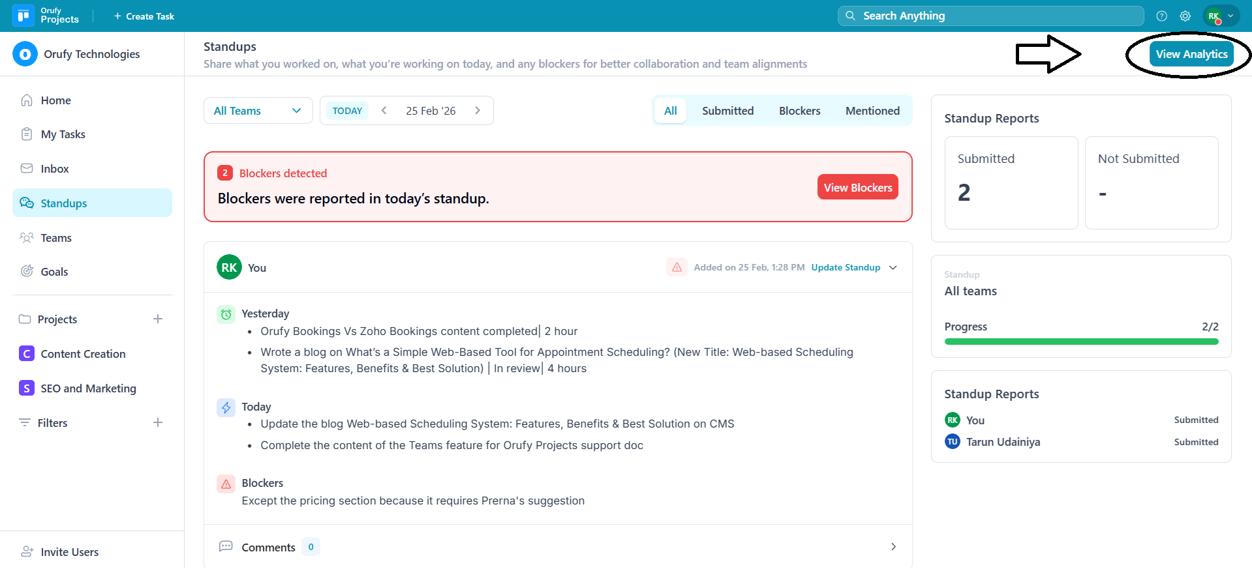The image size is (1252, 569).
Task: Click the red blocker warning icon beside Added on
Action: pyautogui.click(x=677, y=267)
